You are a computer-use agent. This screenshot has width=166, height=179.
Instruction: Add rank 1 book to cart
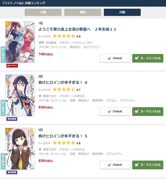coord(148,58)
